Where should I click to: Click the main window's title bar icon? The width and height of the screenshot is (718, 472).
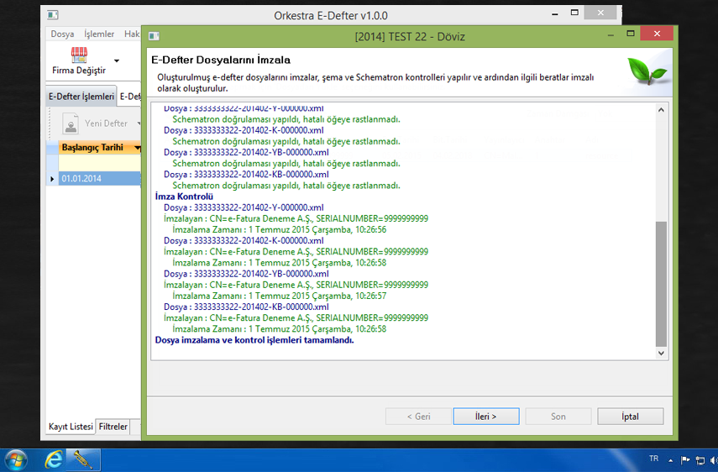(53, 15)
